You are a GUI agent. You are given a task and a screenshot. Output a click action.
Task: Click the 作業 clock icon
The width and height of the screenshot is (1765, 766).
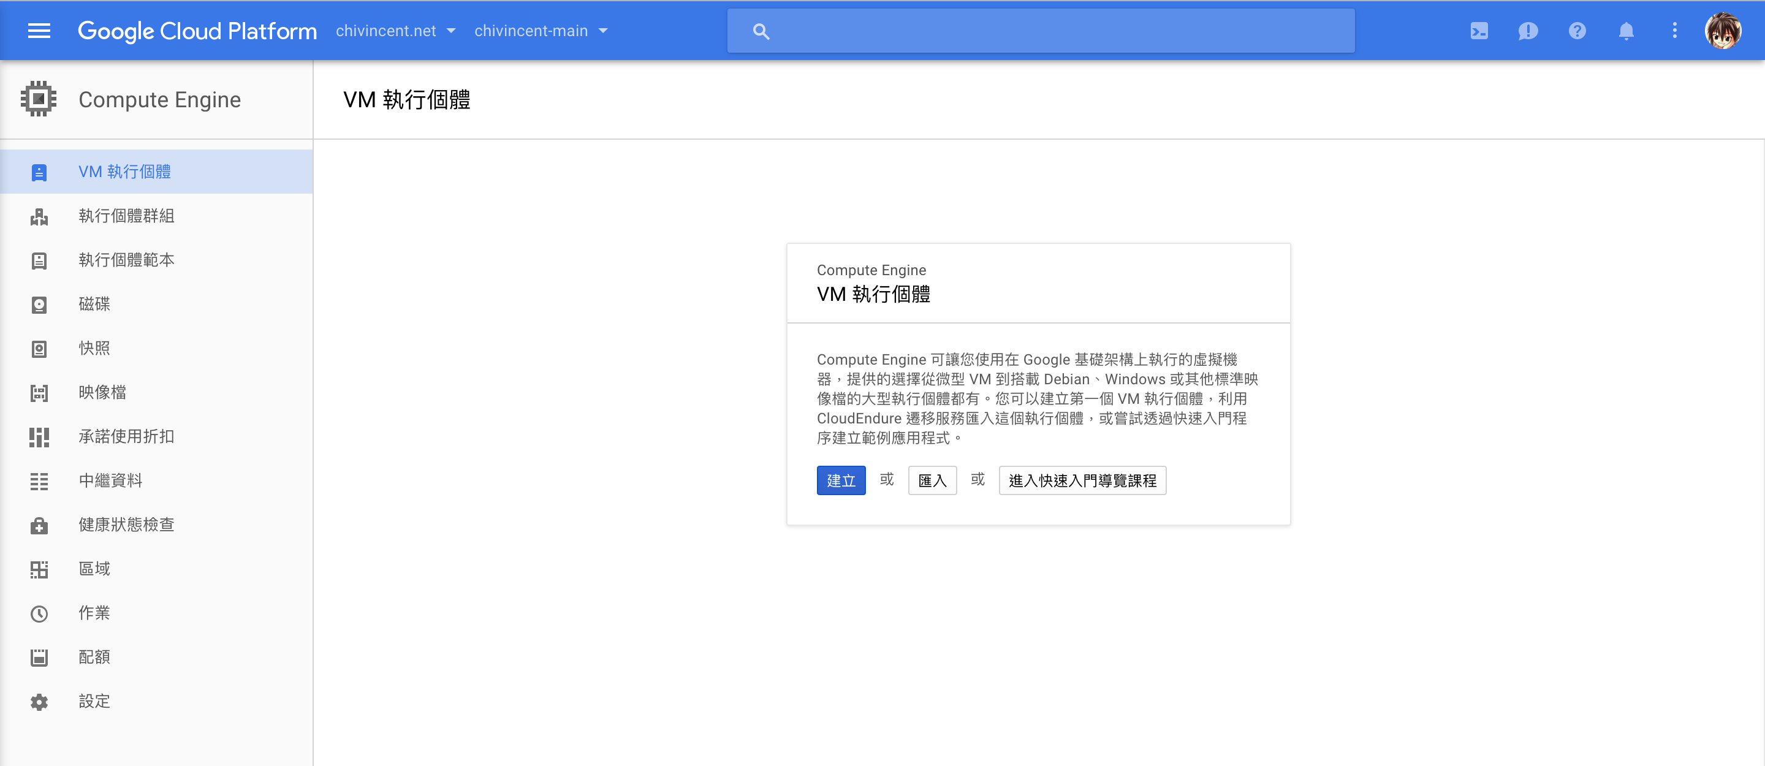(x=39, y=613)
